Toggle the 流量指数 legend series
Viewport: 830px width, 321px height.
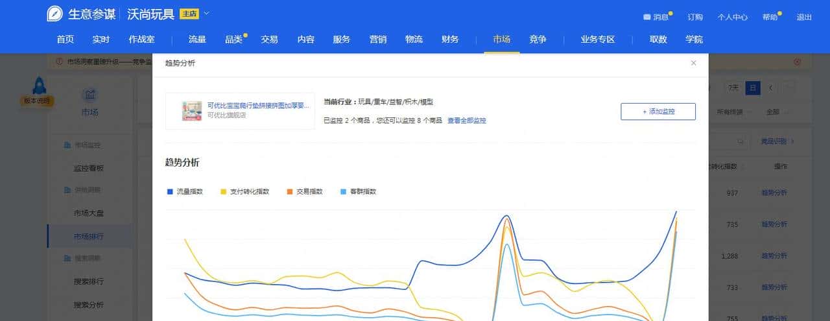(x=185, y=191)
